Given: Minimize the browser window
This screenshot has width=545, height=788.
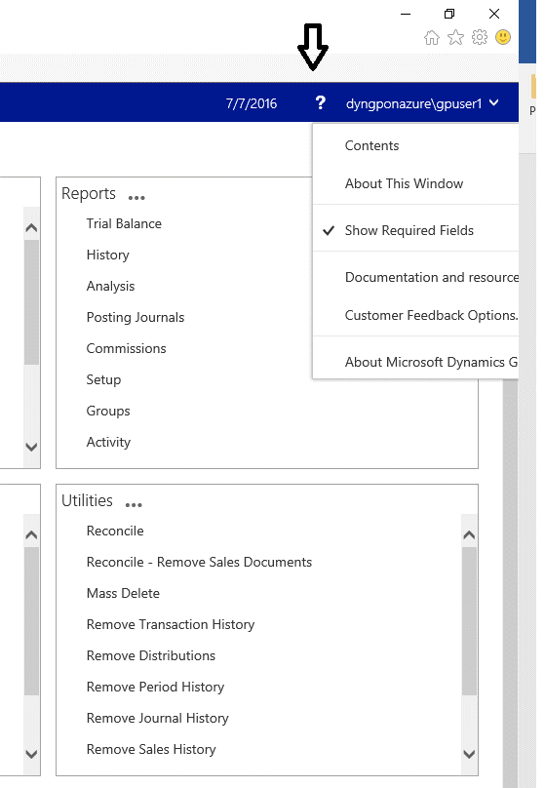Looking at the screenshot, I should tap(406, 14).
